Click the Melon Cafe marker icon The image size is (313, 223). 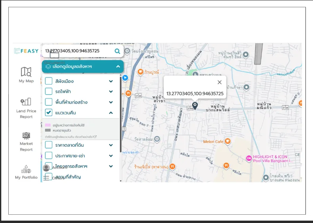227,142
